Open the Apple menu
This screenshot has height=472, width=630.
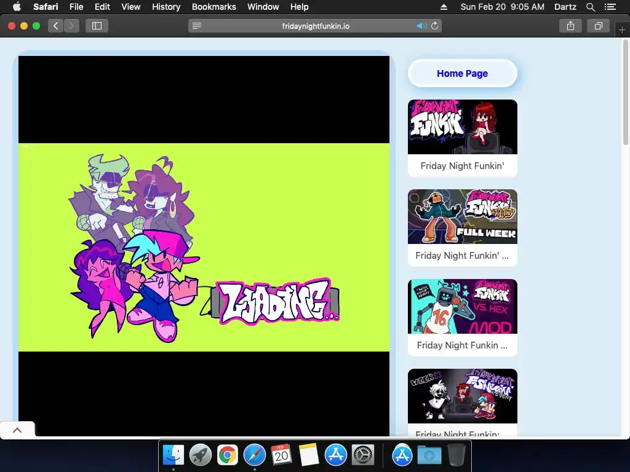point(17,6)
